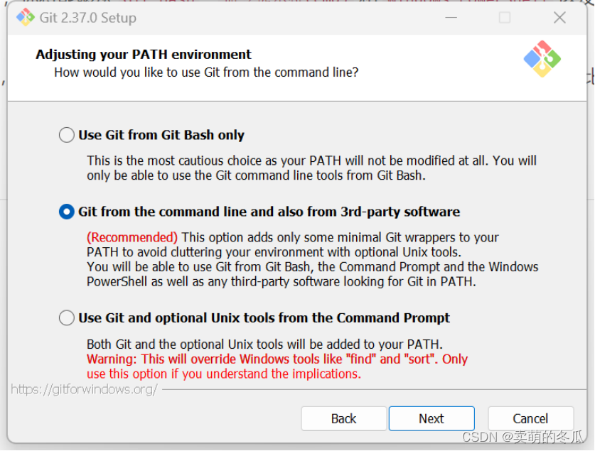Click the Back button

click(344, 418)
